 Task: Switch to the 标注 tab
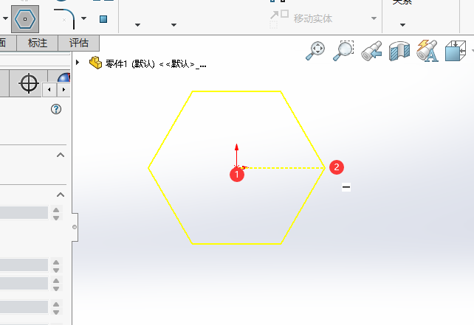click(x=38, y=43)
